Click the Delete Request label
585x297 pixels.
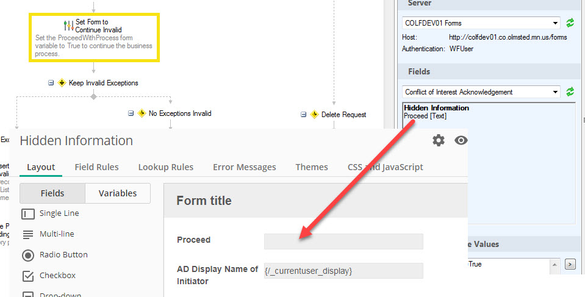pos(343,115)
